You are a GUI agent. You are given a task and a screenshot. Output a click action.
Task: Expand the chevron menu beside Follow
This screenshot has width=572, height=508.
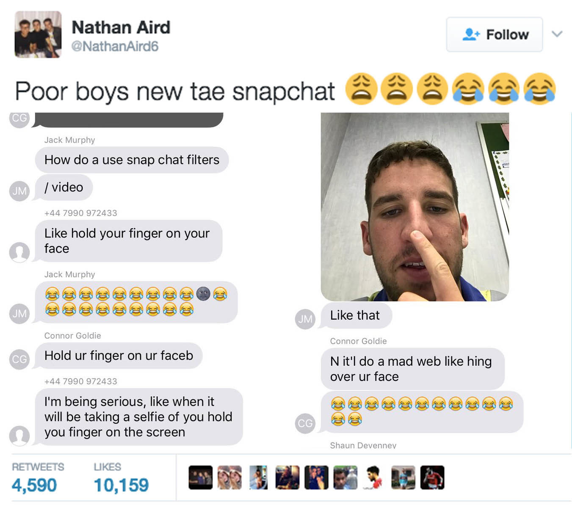point(557,34)
